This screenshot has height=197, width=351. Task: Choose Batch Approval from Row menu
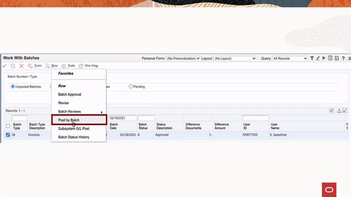point(70,95)
